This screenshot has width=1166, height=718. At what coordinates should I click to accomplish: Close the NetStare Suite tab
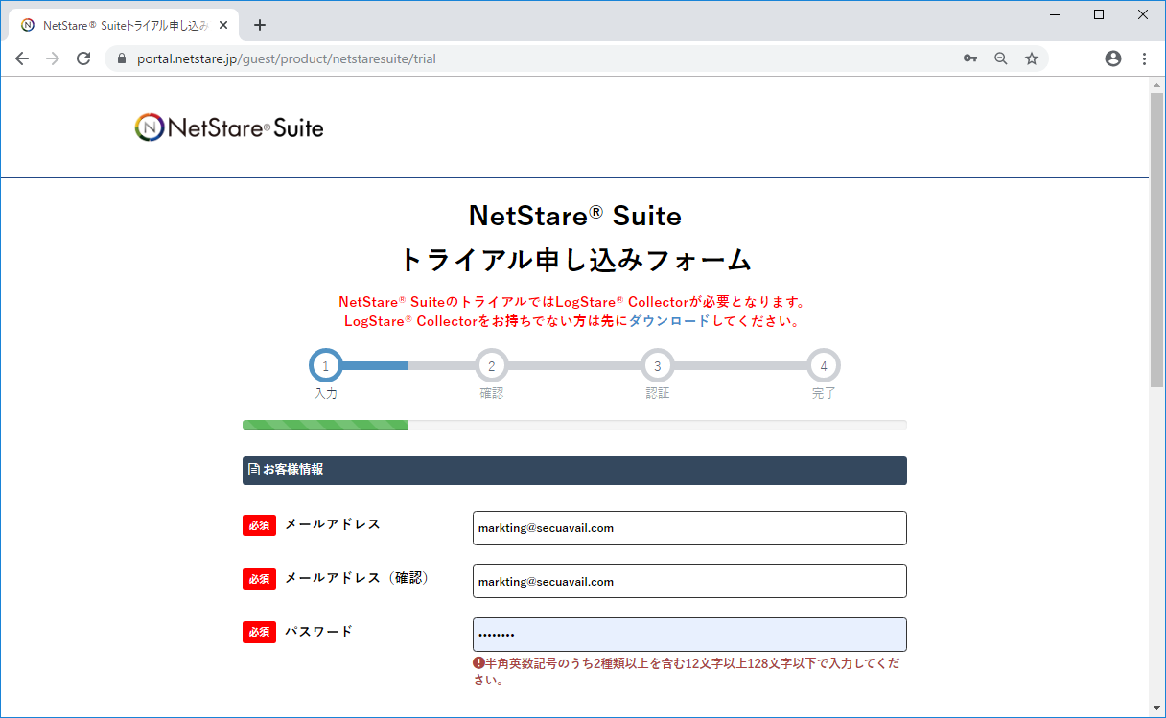(223, 25)
